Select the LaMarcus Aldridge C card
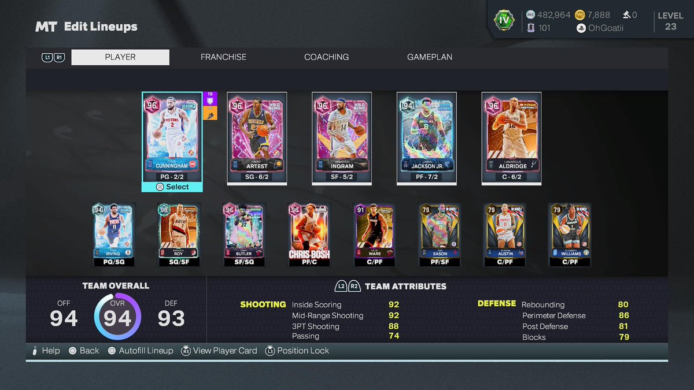 [512, 138]
